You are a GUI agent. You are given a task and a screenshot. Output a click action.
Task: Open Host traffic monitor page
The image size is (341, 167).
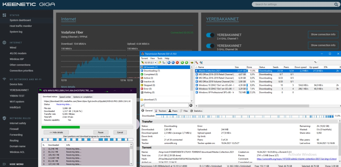coord(21,26)
